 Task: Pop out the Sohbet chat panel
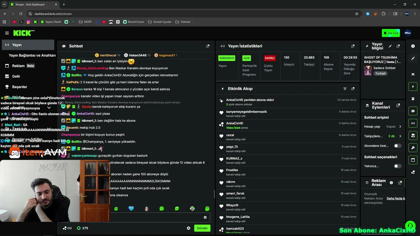(208, 46)
